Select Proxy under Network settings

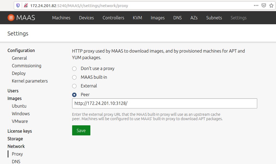pos(17,154)
